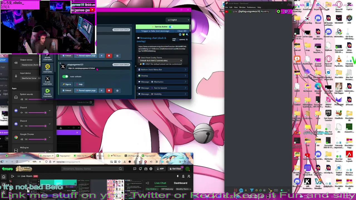
Task: Click red stop button in plaguegames123 card
Action: (109, 91)
